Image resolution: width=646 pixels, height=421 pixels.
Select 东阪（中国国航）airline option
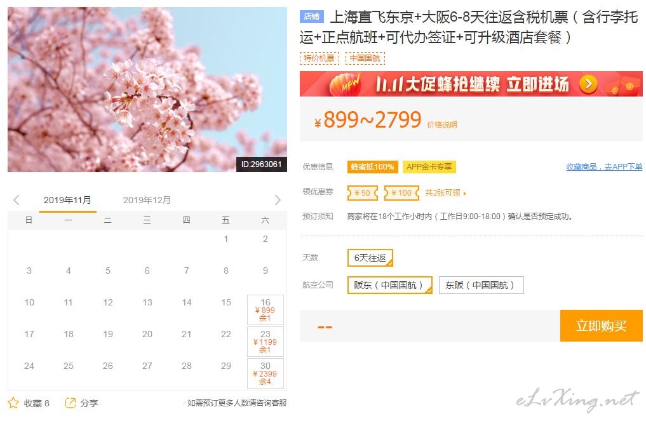pyautogui.click(x=481, y=285)
